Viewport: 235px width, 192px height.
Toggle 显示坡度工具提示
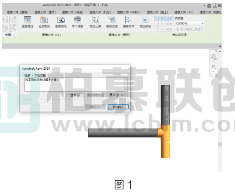(x=189, y=29)
